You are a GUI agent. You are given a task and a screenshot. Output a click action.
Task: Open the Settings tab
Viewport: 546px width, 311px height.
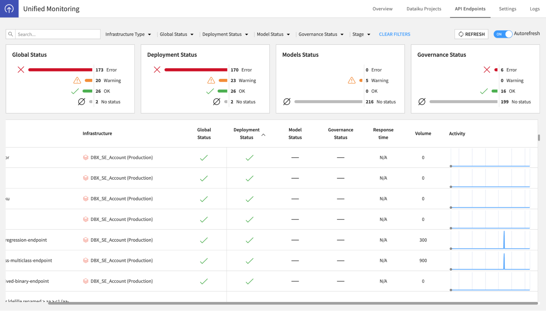[507, 9]
